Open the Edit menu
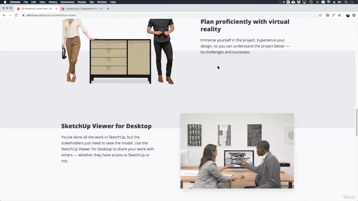 pyautogui.click(x=34, y=2)
